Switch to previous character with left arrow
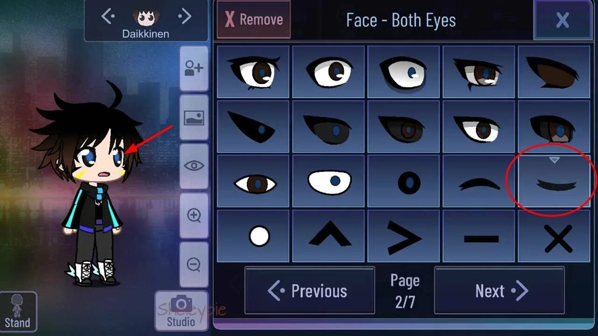Image resolution: width=598 pixels, height=336 pixels. [108, 16]
